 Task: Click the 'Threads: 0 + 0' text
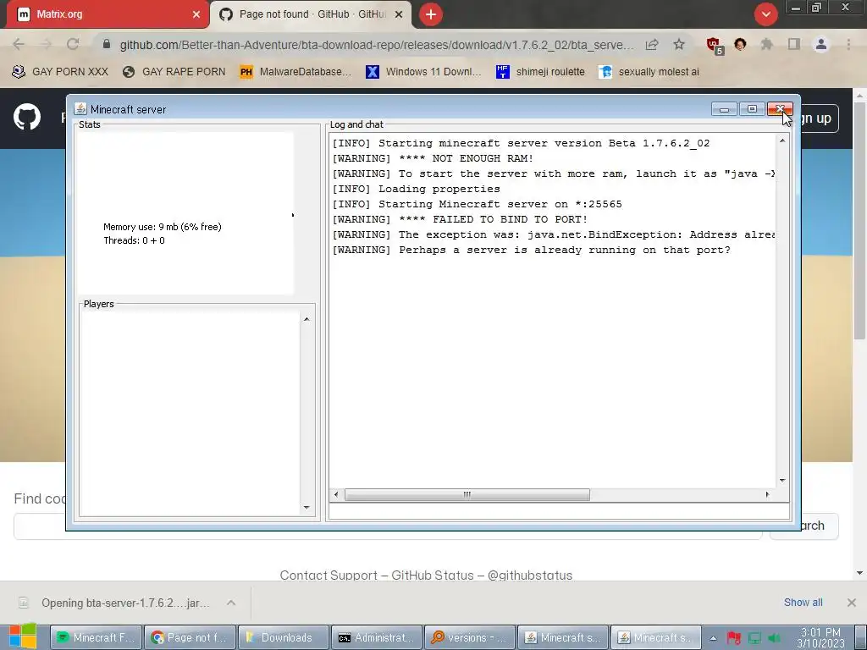134,240
